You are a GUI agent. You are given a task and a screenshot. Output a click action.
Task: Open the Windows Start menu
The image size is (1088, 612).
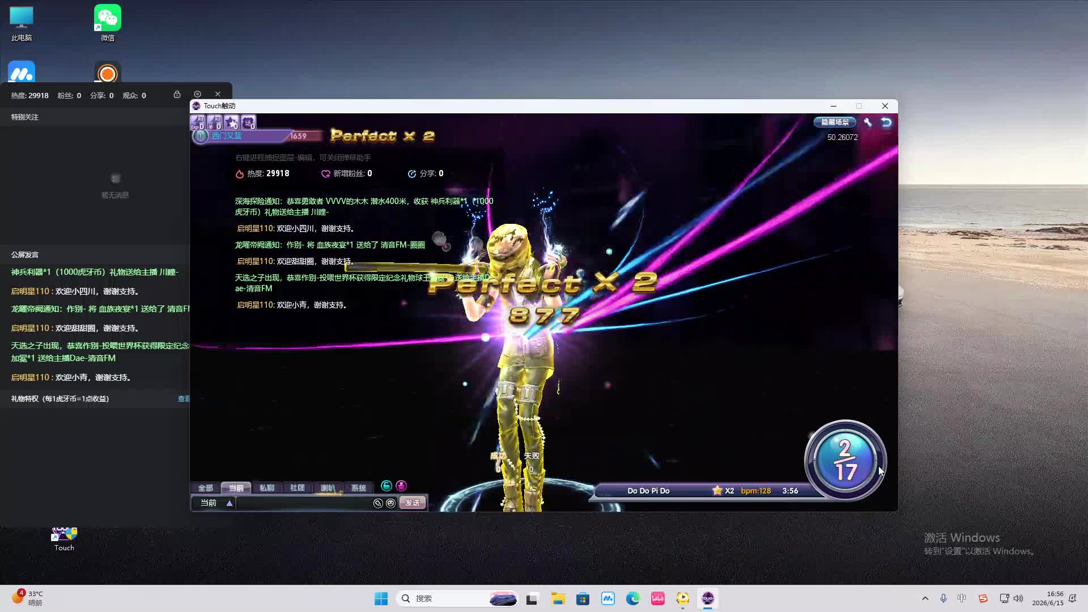tap(381, 598)
